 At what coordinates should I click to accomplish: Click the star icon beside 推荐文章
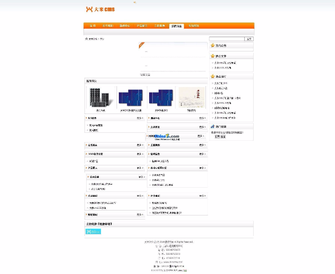pos(213,56)
